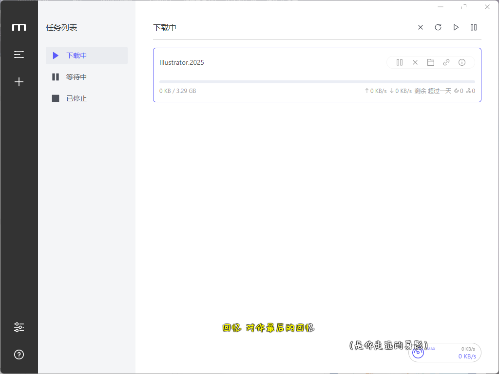Click the 0 KB / 3.29 GB size text

click(x=177, y=91)
